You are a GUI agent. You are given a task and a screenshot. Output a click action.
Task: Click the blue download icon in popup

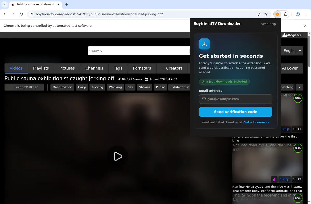coord(204,44)
